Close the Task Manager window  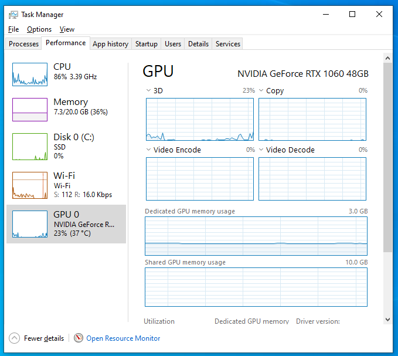(379, 14)
